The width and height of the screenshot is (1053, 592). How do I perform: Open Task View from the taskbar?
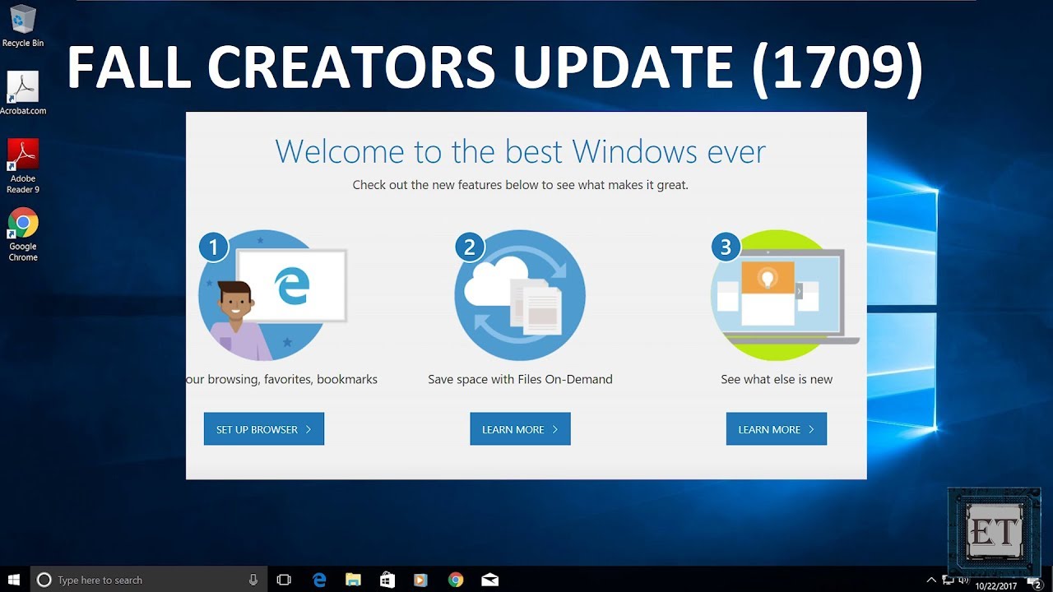[x=284, y=580]
